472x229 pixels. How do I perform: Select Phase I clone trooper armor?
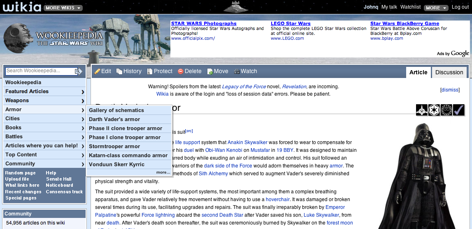tap(129, 137)
